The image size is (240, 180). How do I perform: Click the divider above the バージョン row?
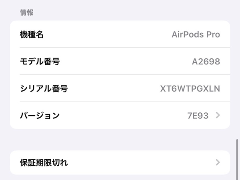tap(120, 102)
